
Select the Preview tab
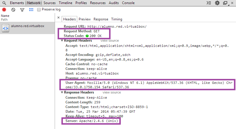85,19
